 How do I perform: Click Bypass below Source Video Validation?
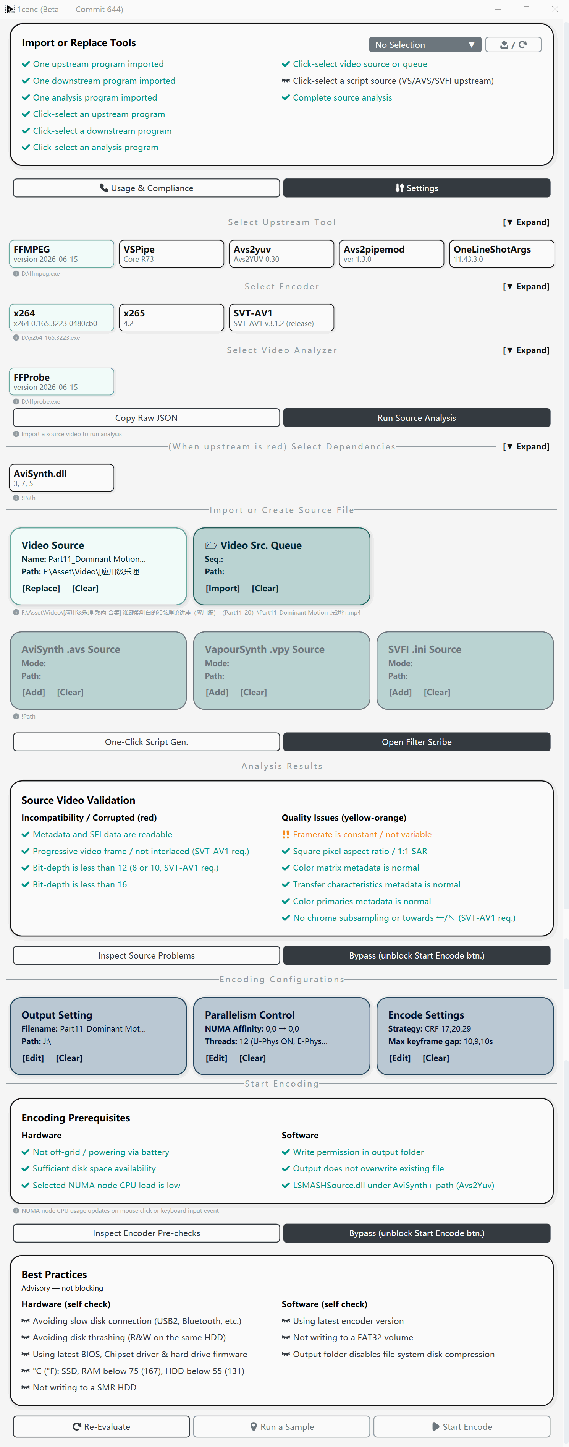tap(416, 955)
